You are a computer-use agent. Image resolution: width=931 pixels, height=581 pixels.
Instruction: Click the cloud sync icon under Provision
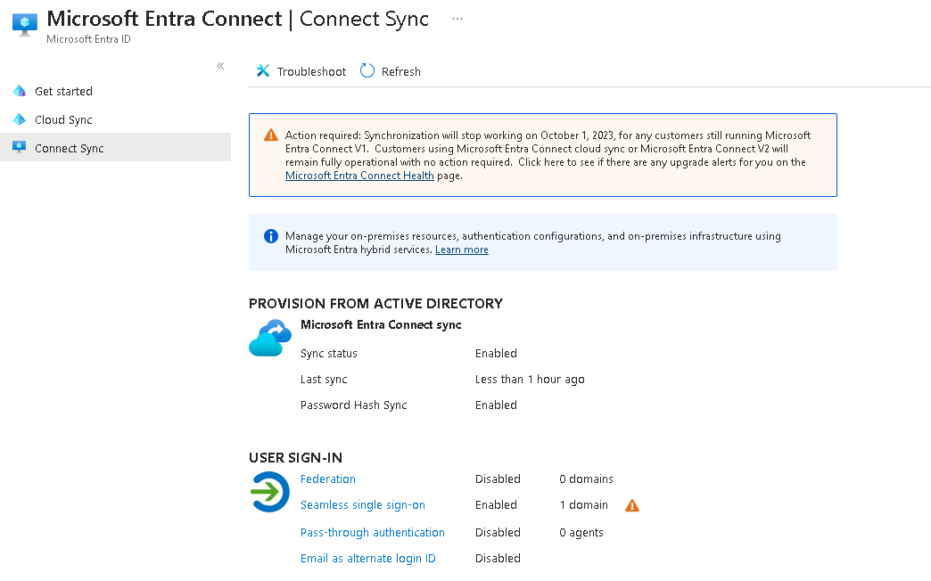pyautogui.click(x=270, y=338)
